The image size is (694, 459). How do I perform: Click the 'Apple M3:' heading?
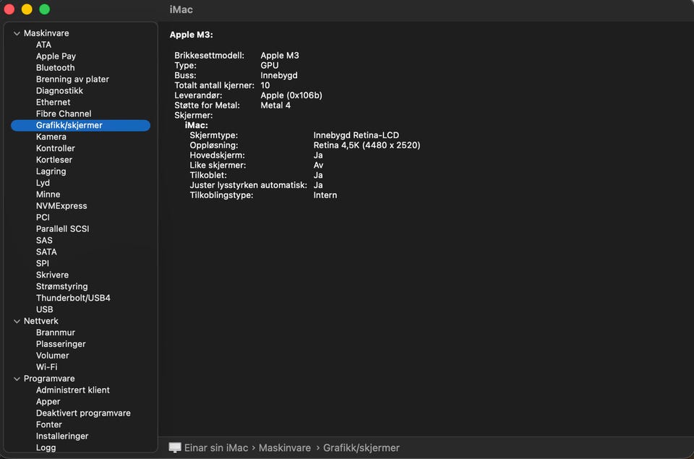pos(191,35)
